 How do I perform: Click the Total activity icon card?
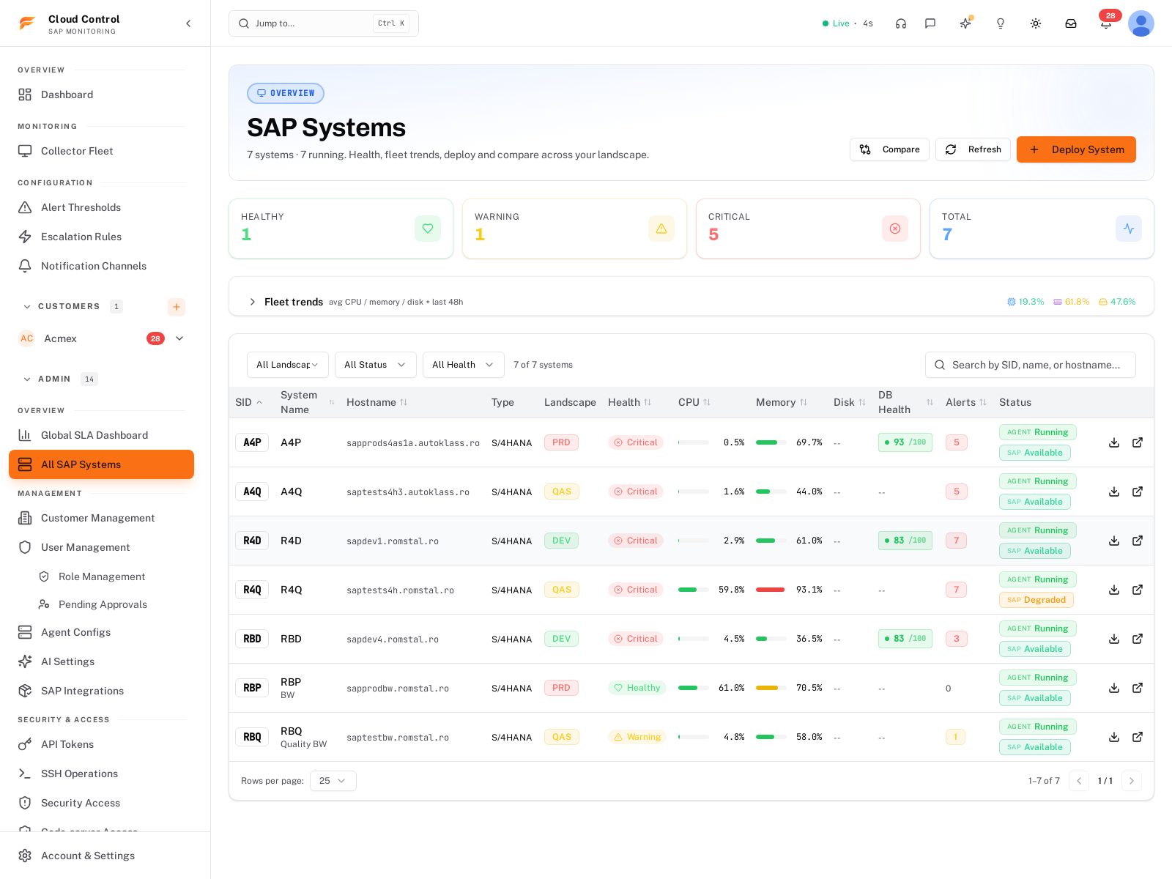click(1129, 229)
